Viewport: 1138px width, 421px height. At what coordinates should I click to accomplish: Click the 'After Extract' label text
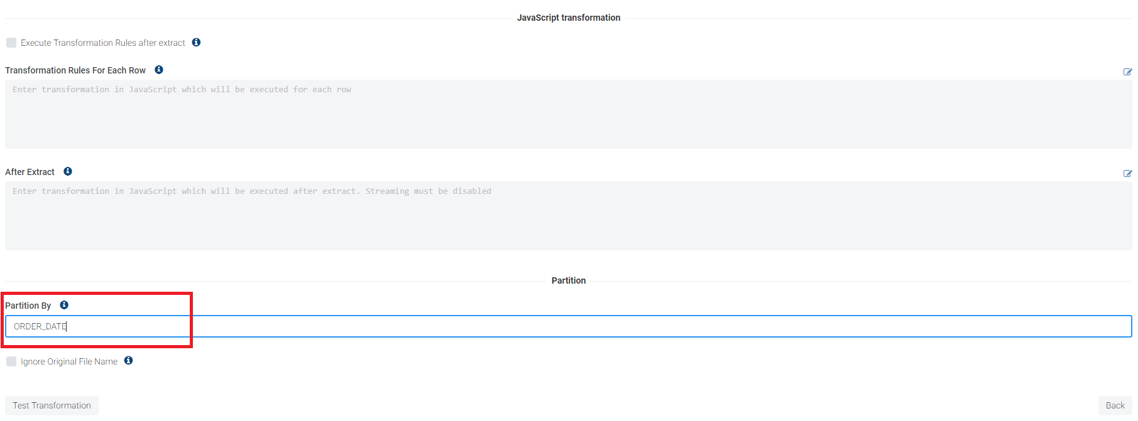[30, 172]
